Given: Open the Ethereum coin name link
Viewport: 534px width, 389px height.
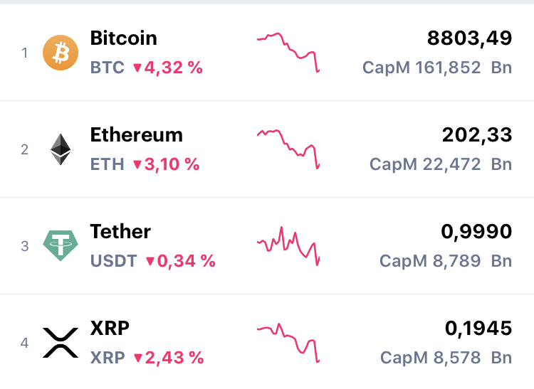Looking at the screenshot, I should 136,134.
